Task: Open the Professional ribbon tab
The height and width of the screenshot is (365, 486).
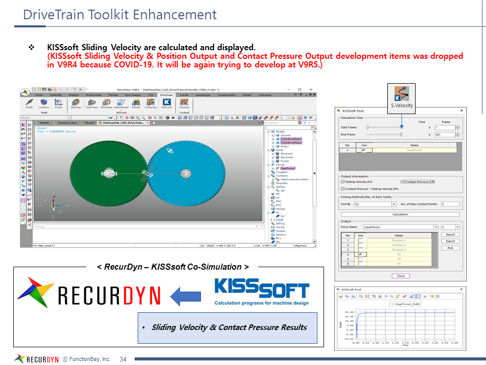Action: tap(93, 95)
